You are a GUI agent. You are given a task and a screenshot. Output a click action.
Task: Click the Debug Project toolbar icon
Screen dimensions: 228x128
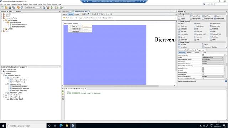[x=56, y=7]
